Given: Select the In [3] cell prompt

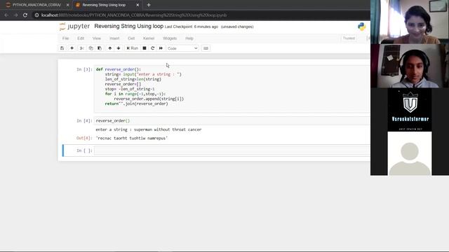Looking at the screenshot, I should (84, 69).
